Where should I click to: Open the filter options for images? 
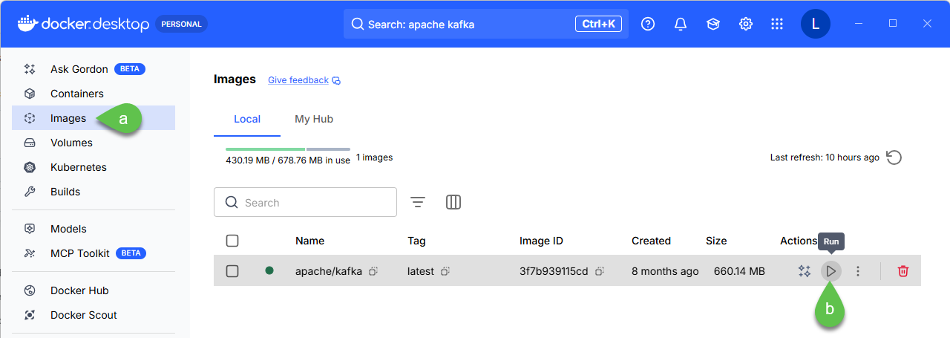[x=418, y=202]
